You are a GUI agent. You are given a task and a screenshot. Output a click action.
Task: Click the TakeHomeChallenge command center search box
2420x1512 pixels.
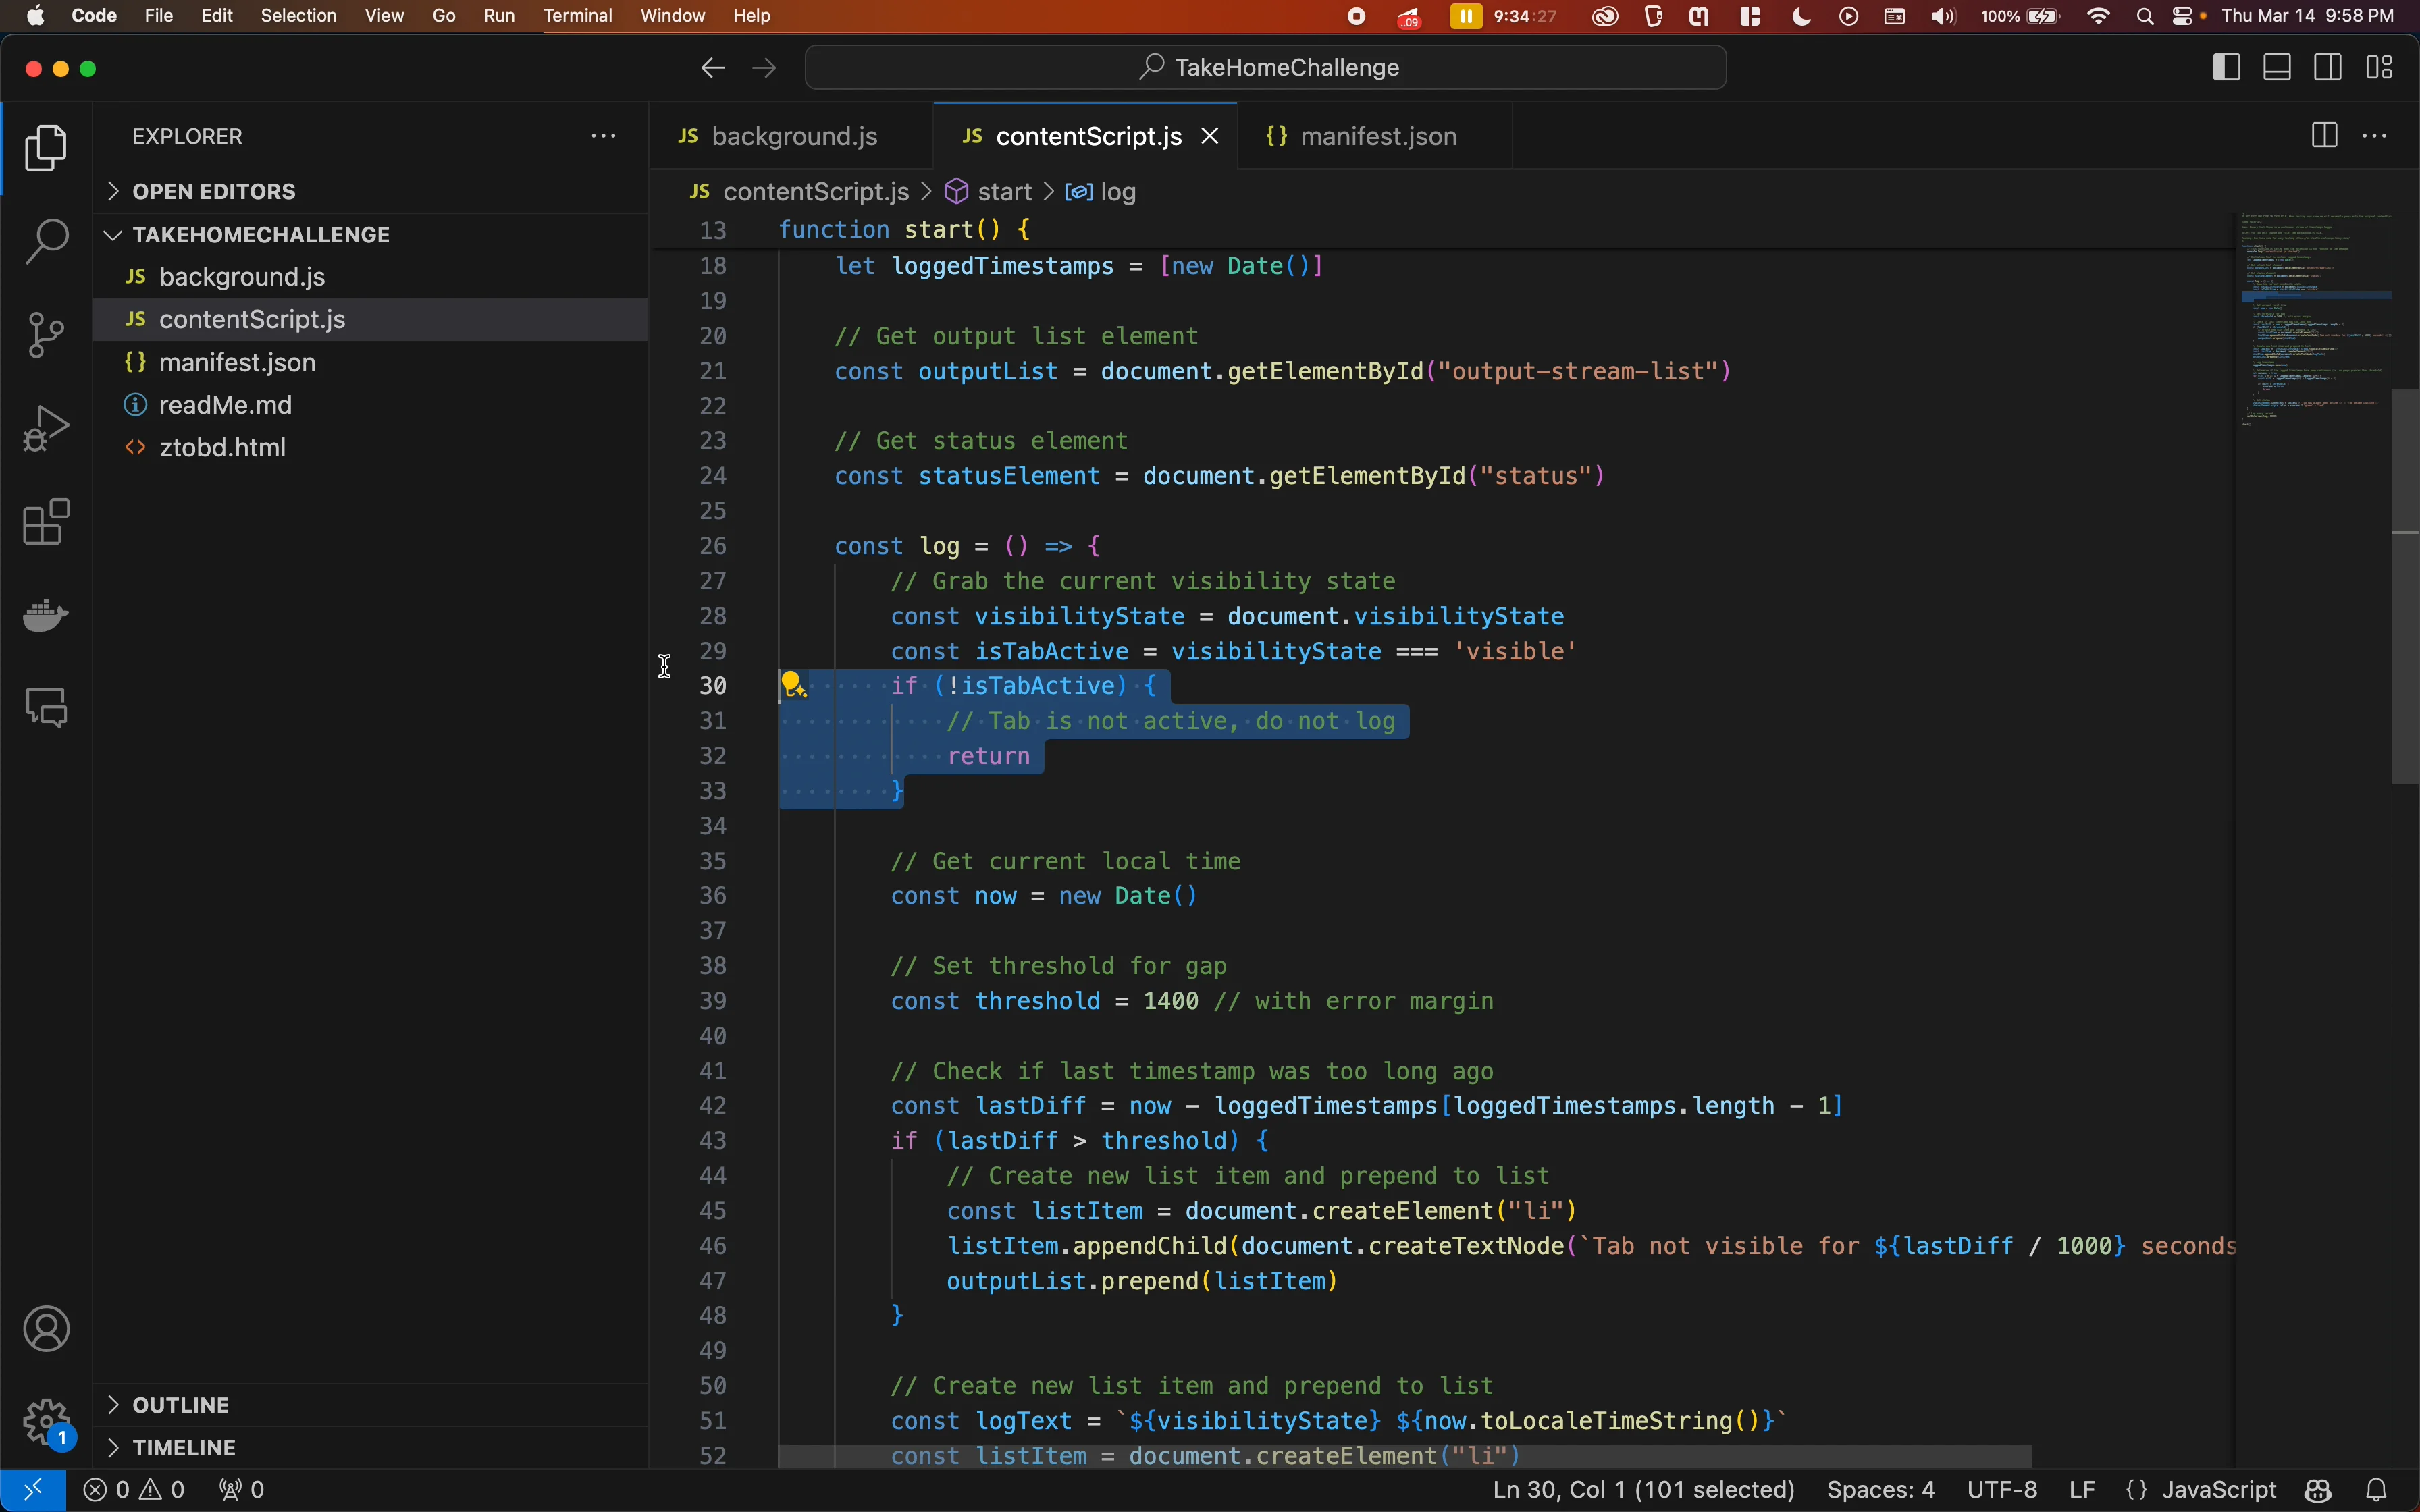point(1265,67)
